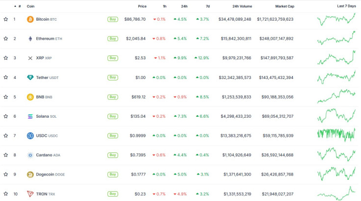The width and height of the screenshot is (361, 201).
Task: Star Bitcoin as a favorite
Action: [x=6, y=19]
